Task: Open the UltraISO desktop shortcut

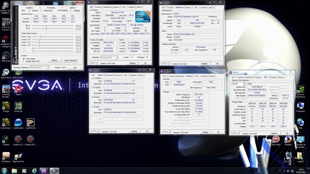Action: point(288,140)
